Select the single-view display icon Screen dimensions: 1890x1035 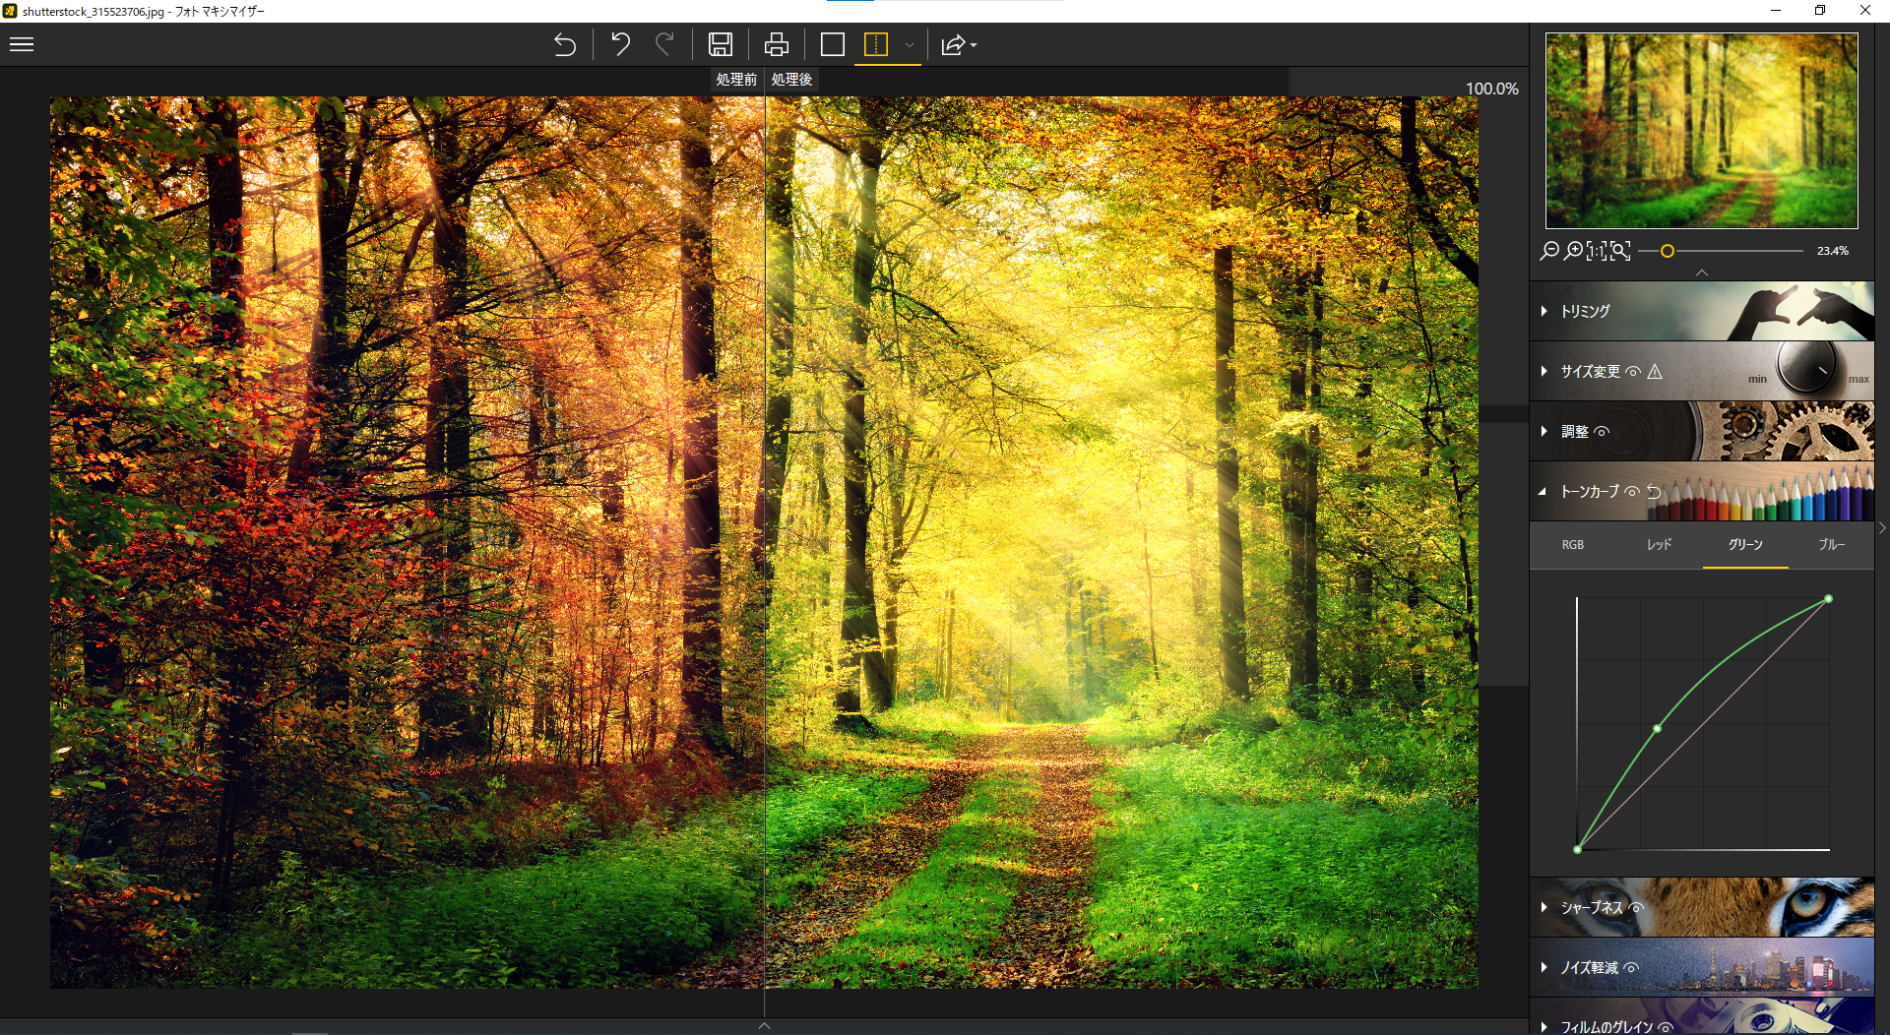pyautogui.click(x=833, y=44)
